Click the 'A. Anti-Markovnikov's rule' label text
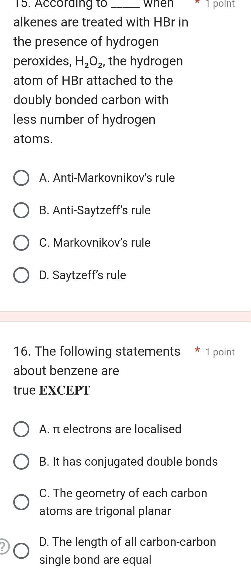251x570 pixels. point(107,178)
